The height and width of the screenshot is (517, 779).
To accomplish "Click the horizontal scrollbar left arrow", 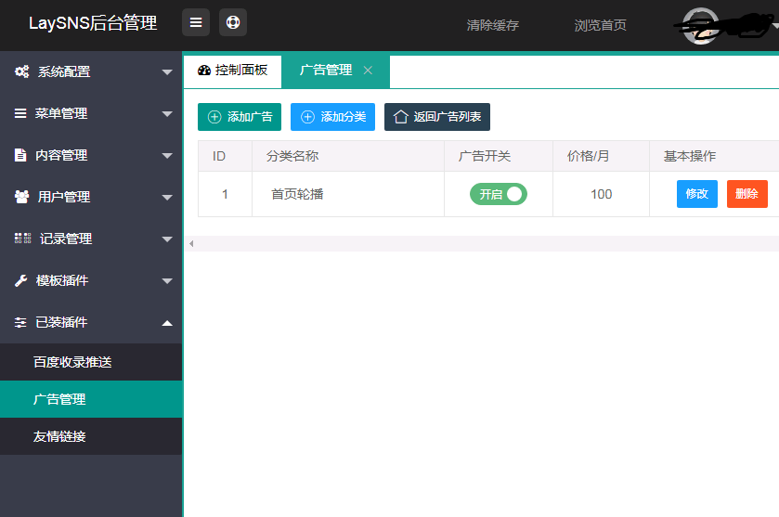I will (191, 243).
